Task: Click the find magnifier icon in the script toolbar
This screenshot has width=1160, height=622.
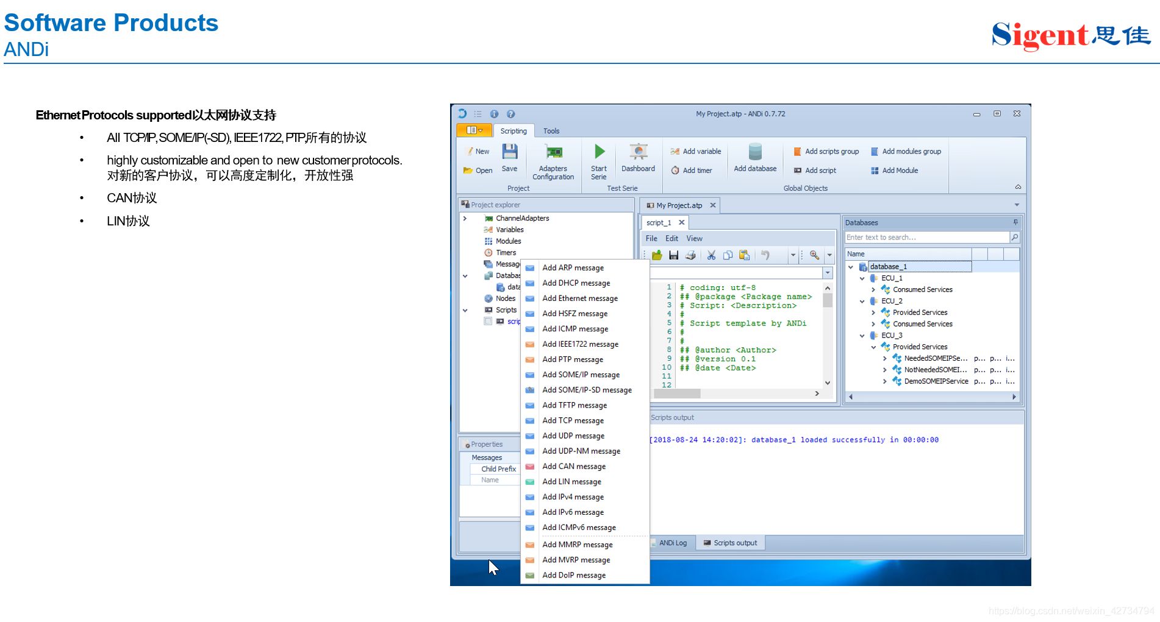Action: point(814,255)
